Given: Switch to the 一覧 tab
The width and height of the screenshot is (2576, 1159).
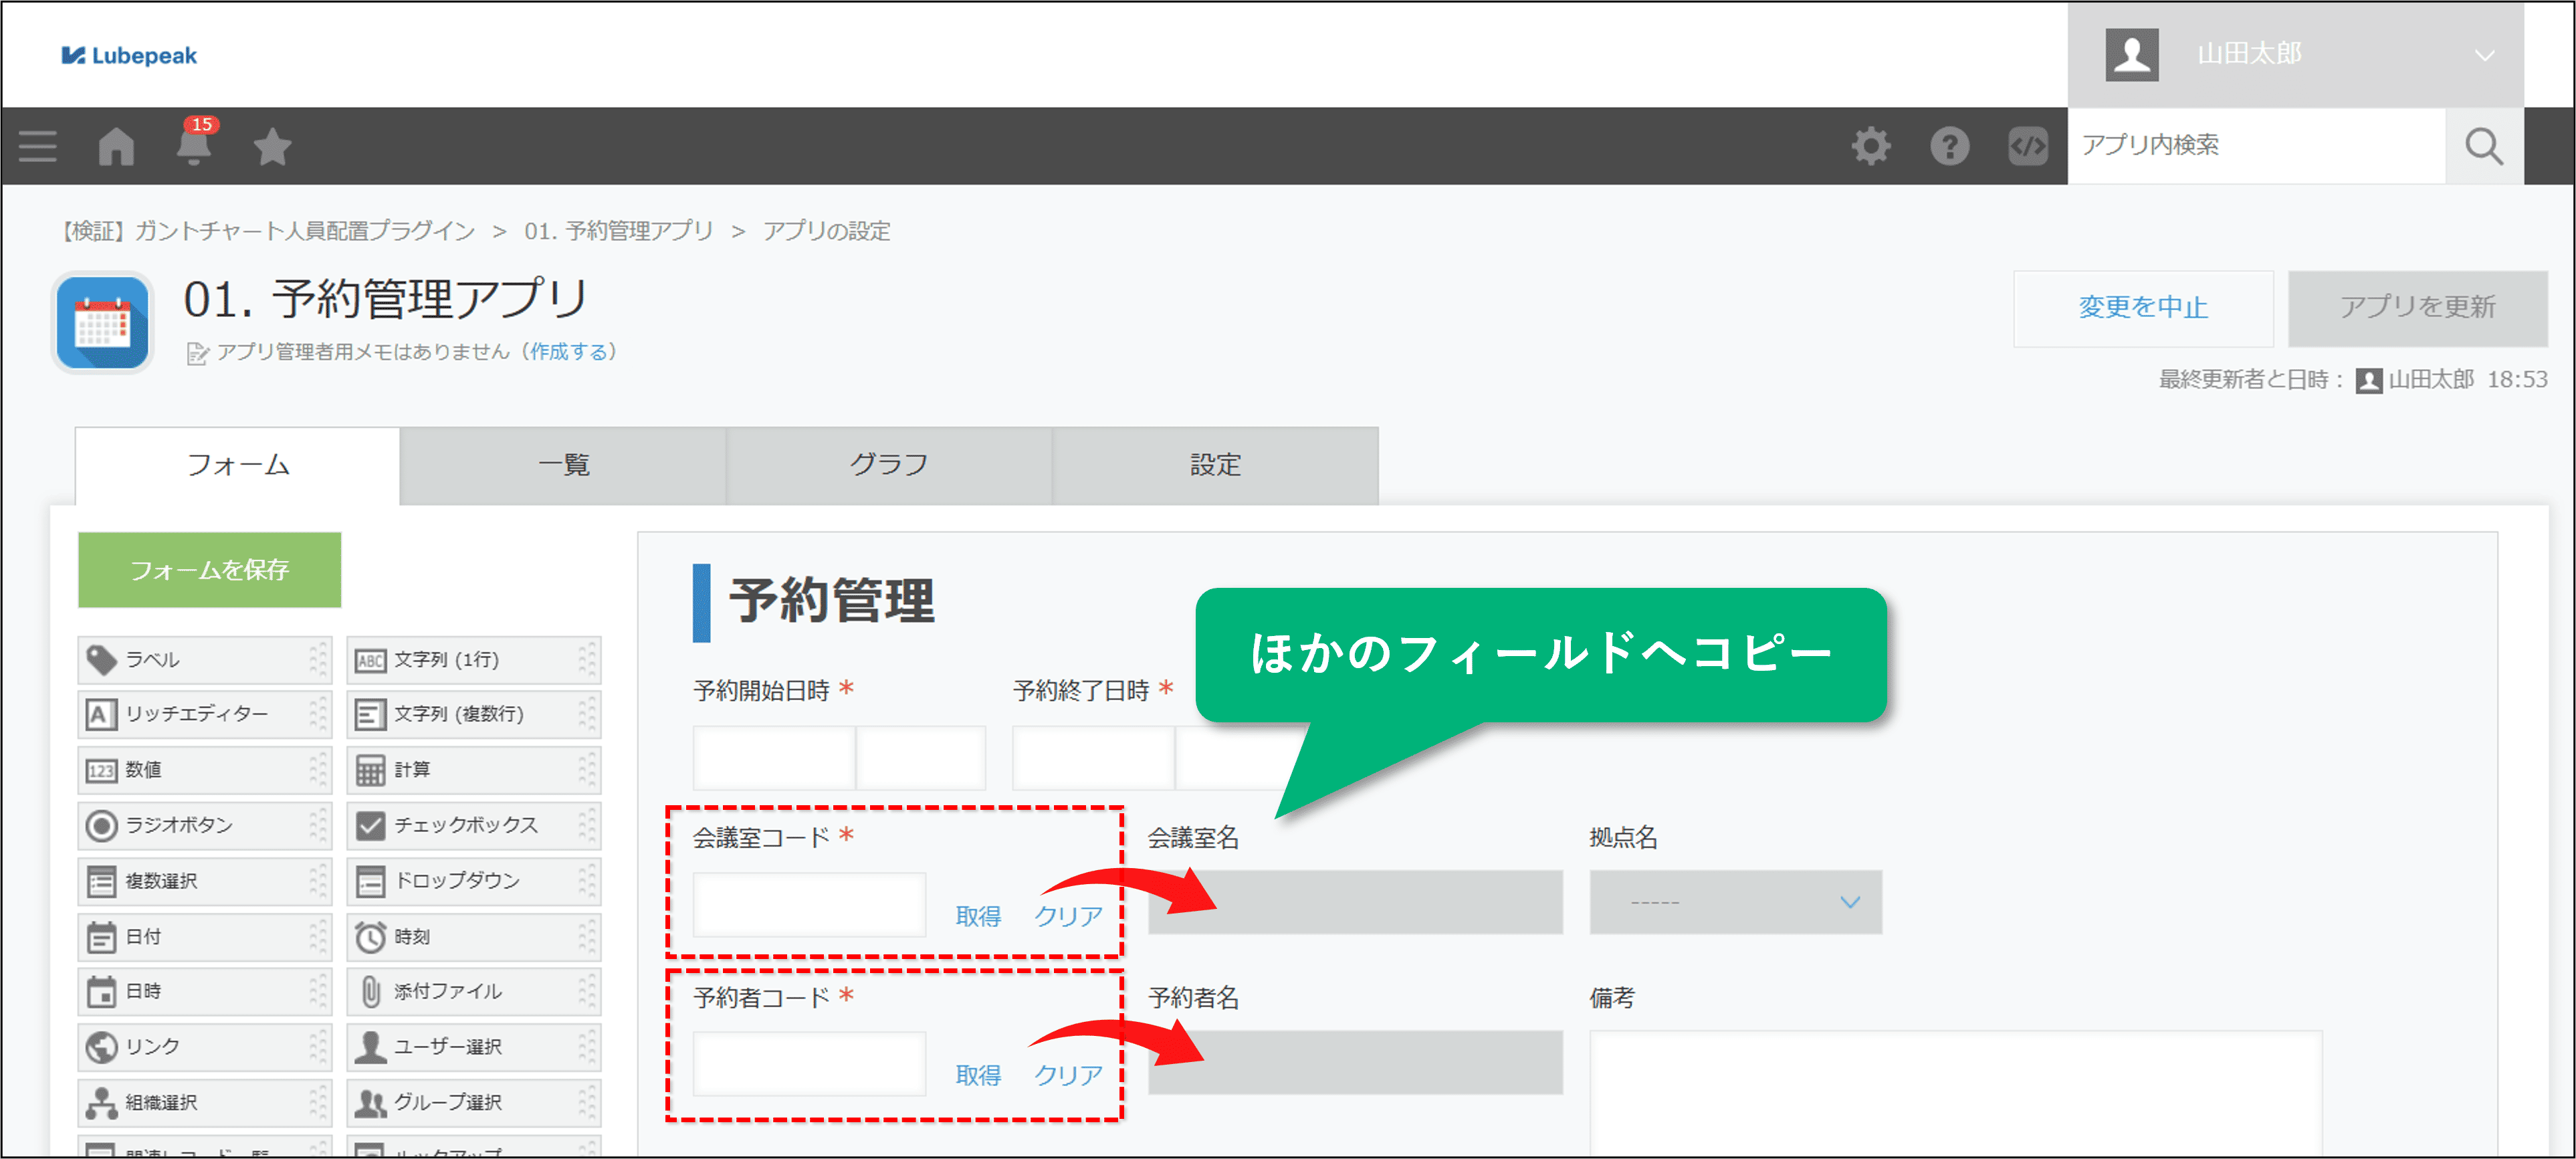Looking at the screenshot, I should (x=563, y=464).
